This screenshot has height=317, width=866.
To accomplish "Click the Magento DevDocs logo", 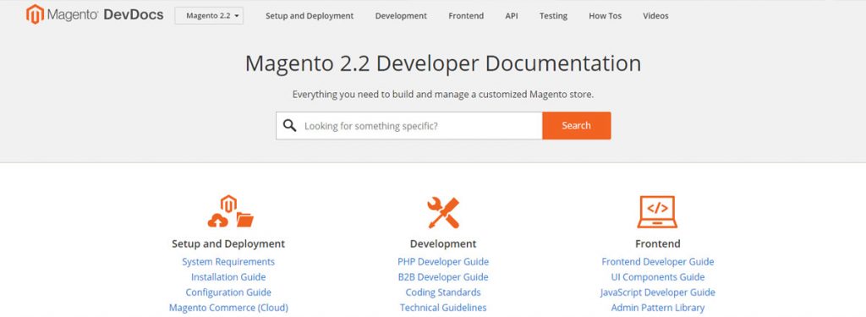I will click(x=95, y=15).
